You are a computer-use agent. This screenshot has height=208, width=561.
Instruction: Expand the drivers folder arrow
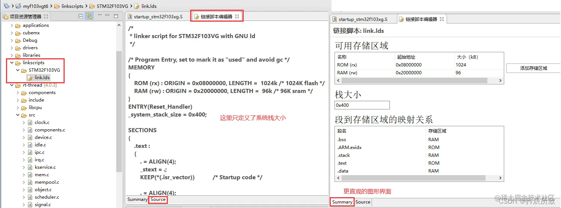(12, 48)
